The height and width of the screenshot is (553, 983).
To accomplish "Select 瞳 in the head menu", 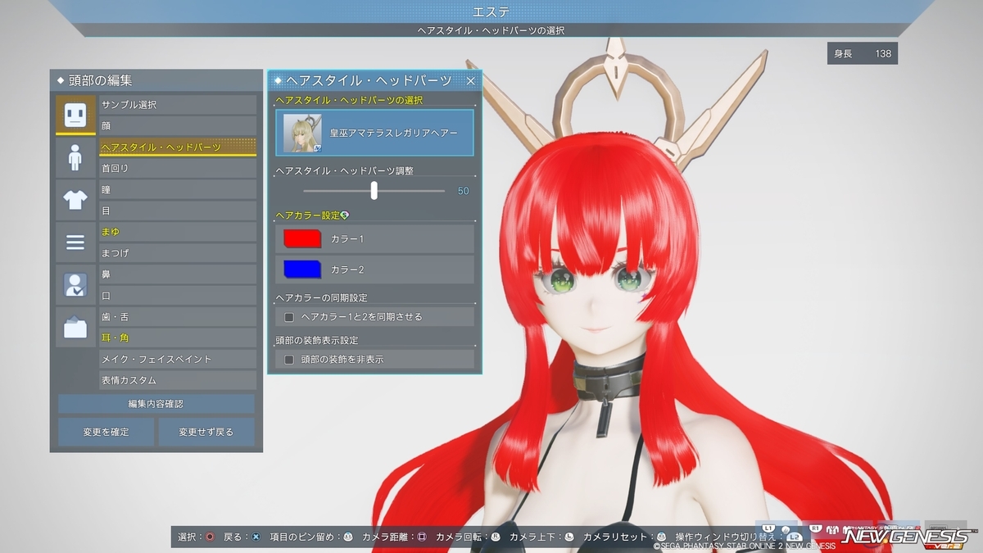I will pyautogui.click(x=178, y=189).
